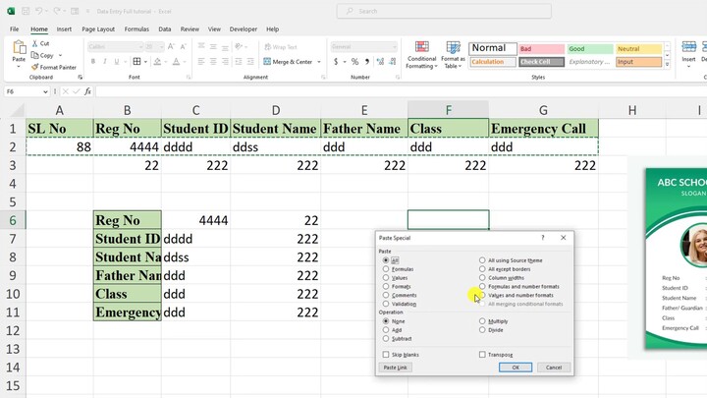Check the Skip blanks checkbox
707x398 pixels.
pyautogui.click(x=386, y=355)
